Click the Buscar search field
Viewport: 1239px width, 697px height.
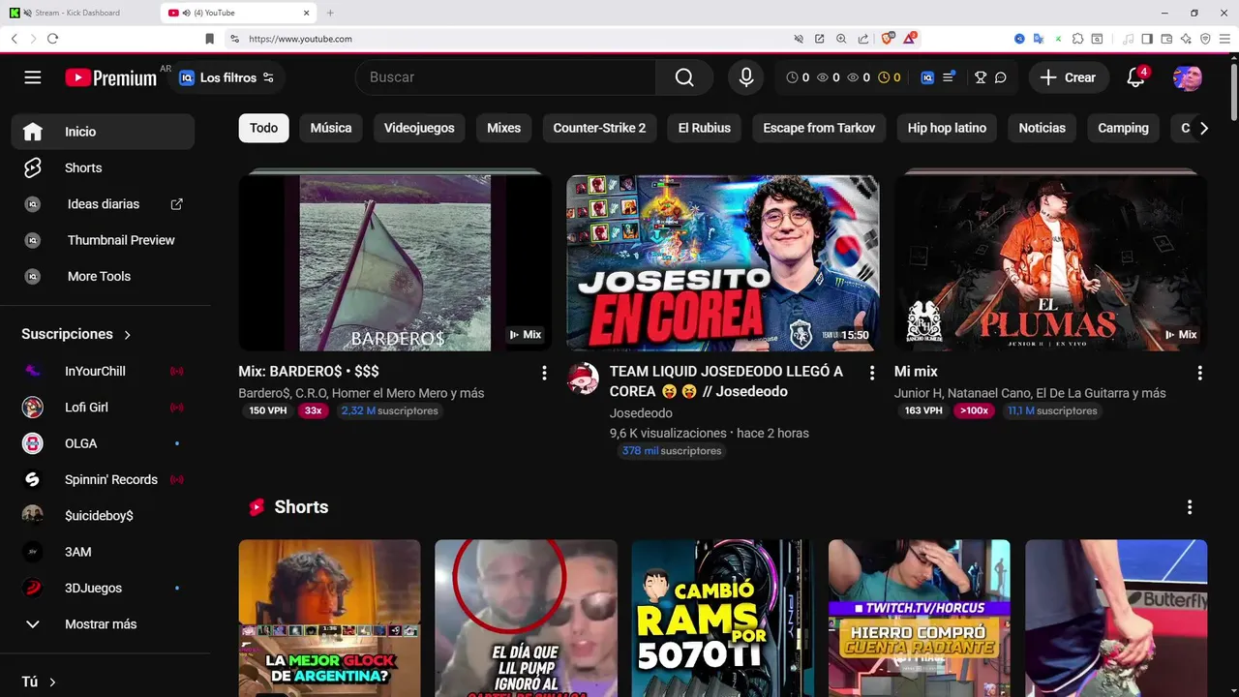[x=505, y=77]
